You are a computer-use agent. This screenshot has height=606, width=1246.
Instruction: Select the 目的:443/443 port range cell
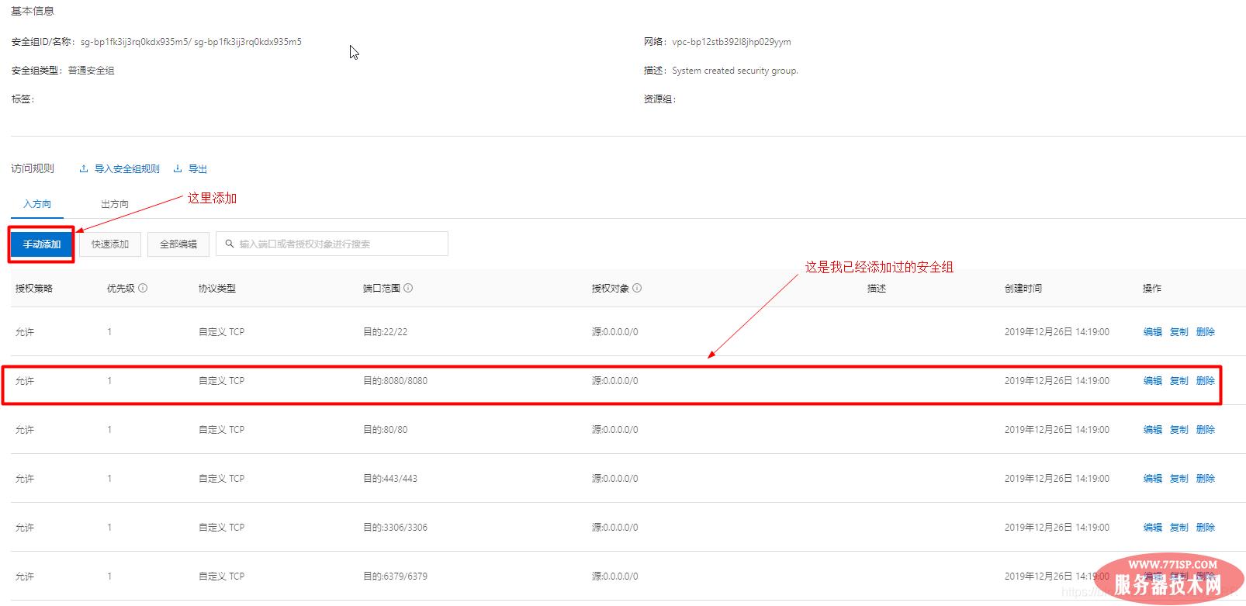390,479
